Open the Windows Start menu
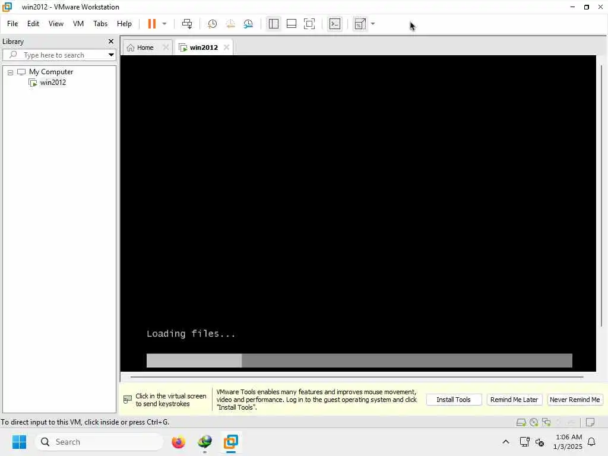 [x=19, y=442]
